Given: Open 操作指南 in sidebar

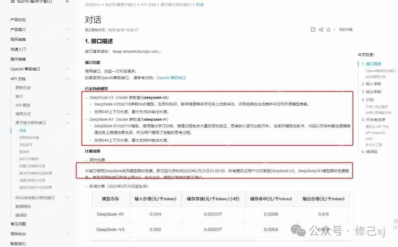Looking at the screenshot, I should (x=18, y=59).
